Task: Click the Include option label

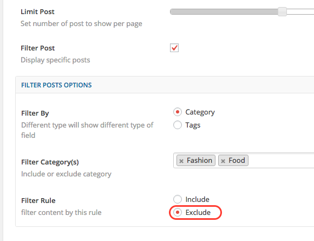Action: pyautogui.click(x=197, y=199)
